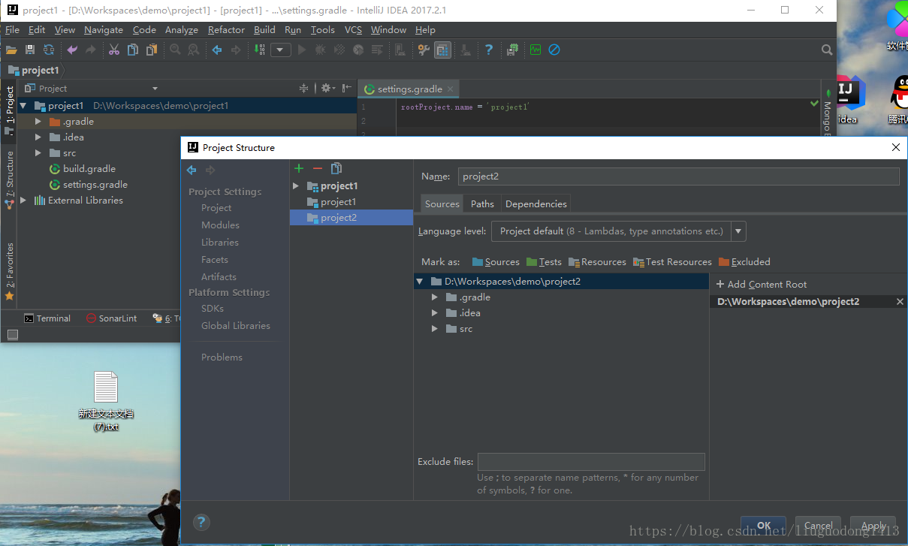Viewport: 908px width, 546px height.
Task: Select the project2 module in list
Action: coord(351,218)
